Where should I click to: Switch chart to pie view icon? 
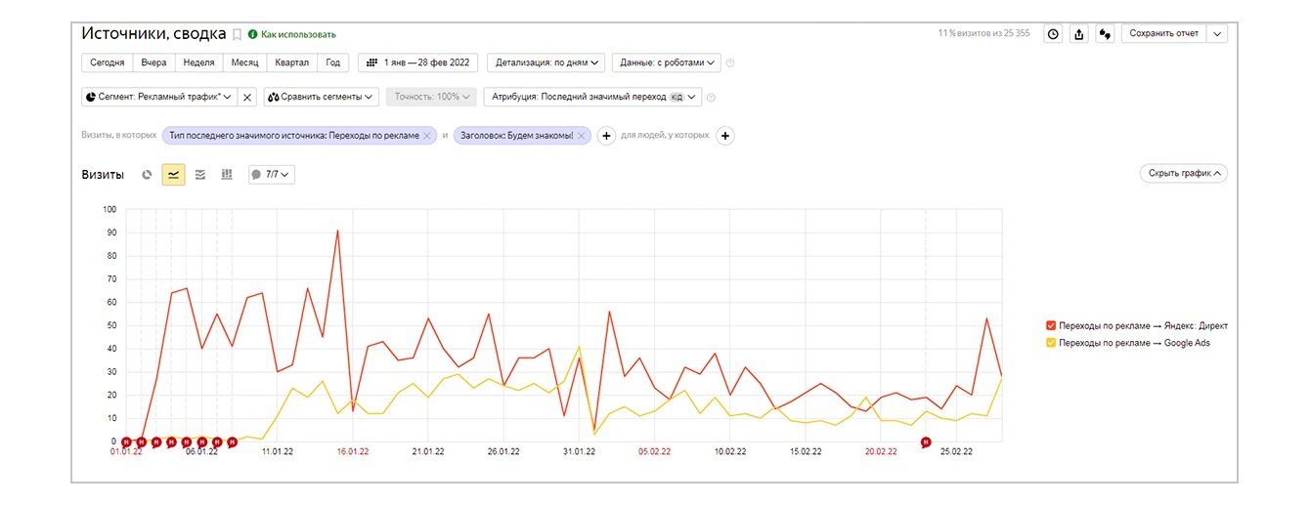147,175
